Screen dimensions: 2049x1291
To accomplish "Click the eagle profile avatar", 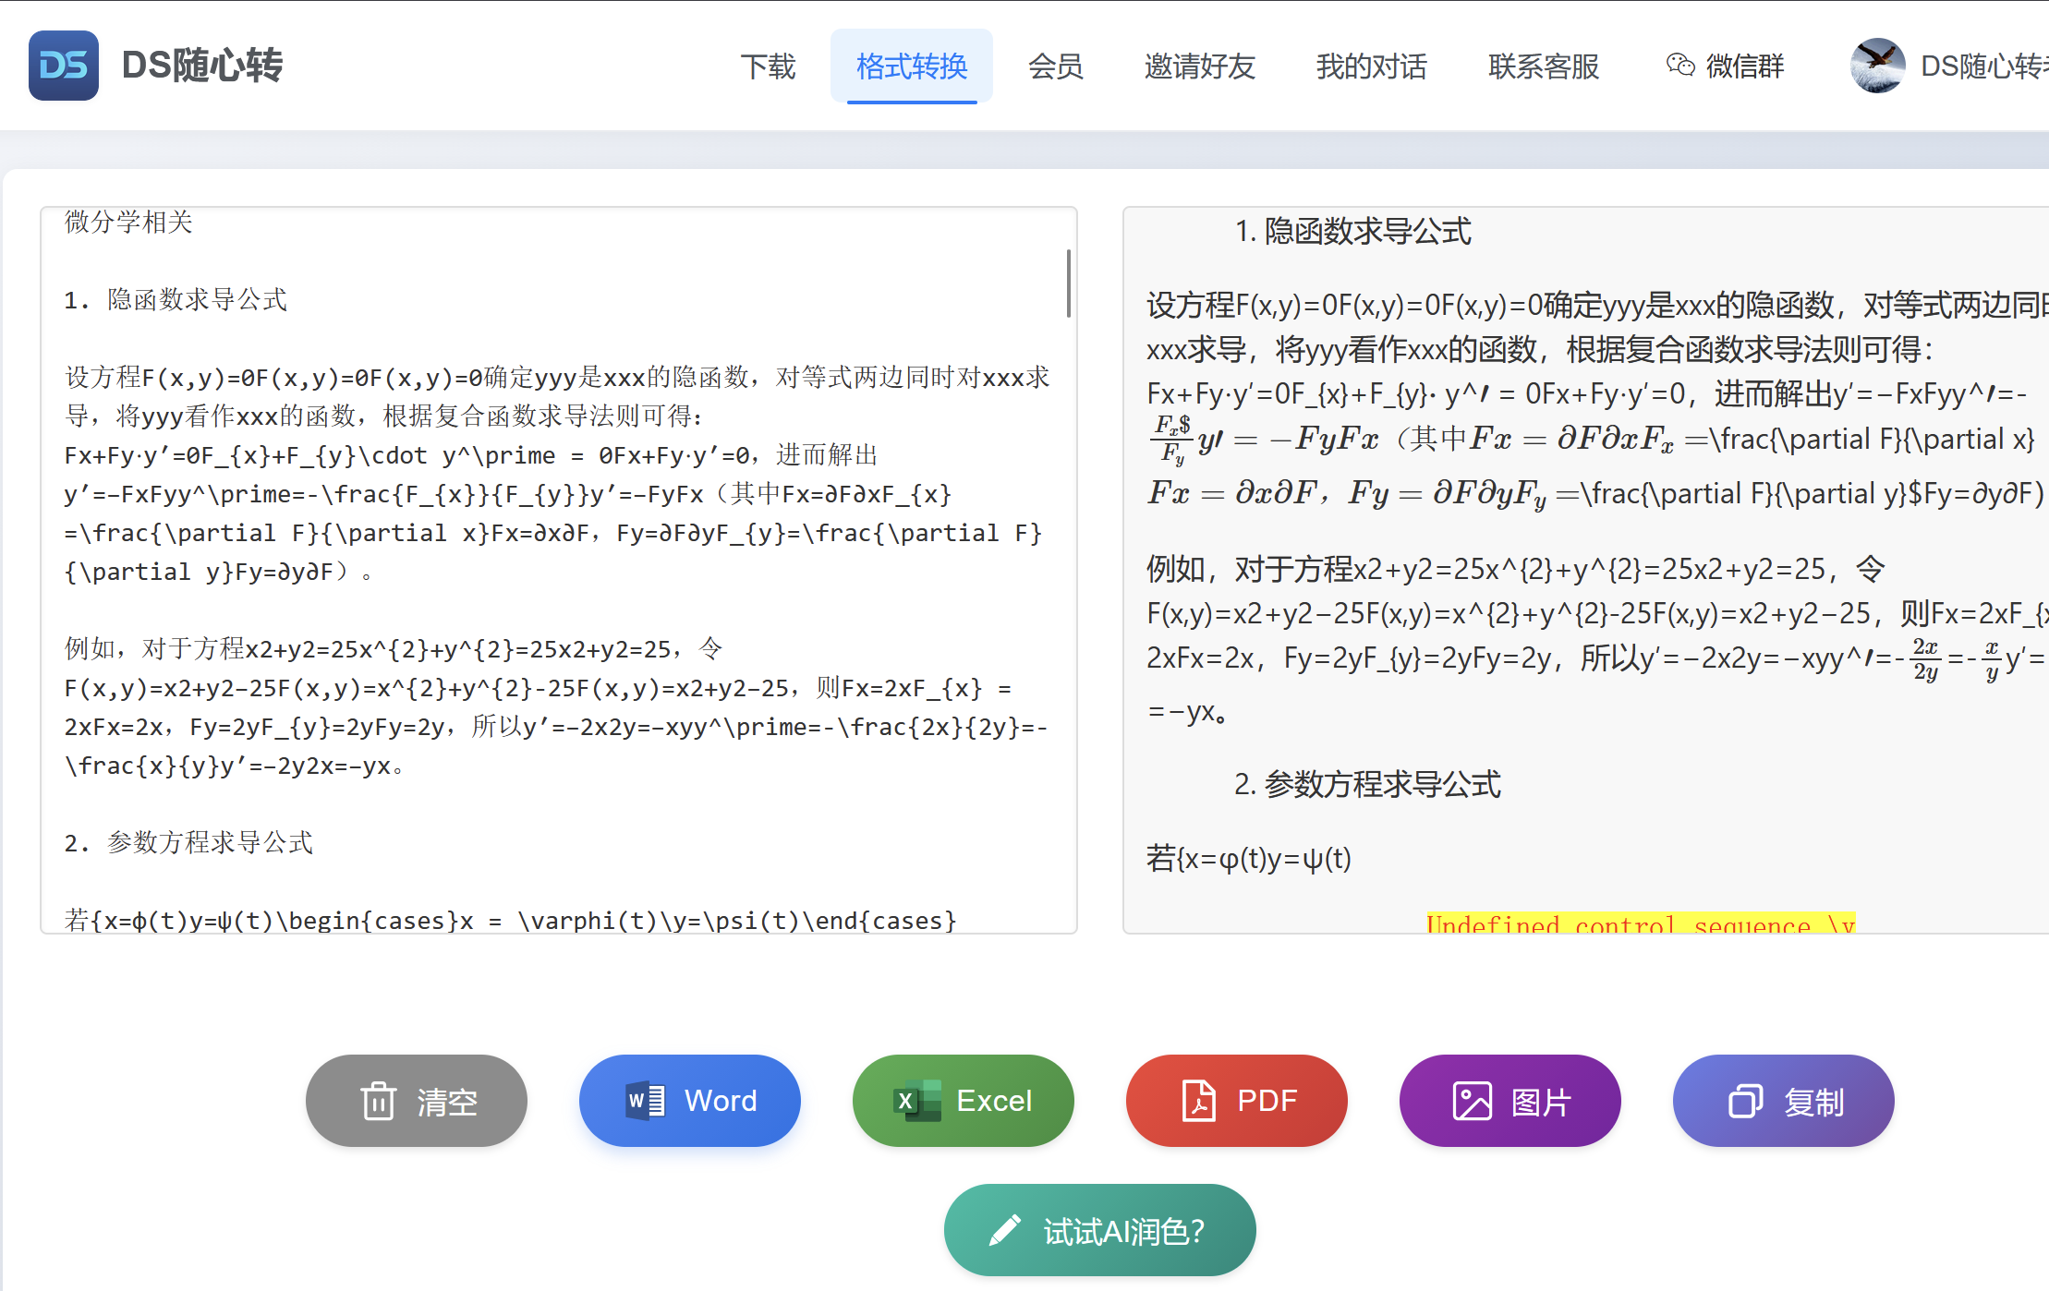I will [1876, 65].
